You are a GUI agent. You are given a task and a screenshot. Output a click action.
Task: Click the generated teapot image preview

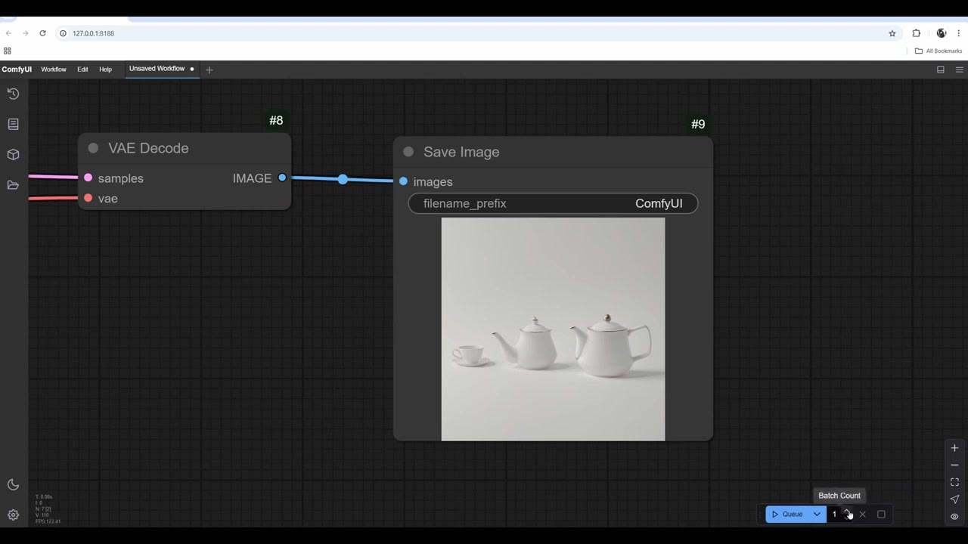tap(553, 329)
